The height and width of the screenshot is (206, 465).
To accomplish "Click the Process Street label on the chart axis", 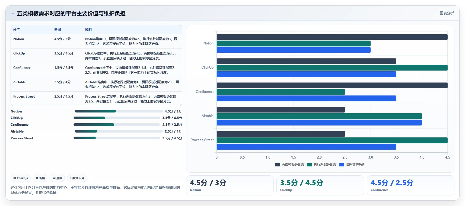I will click(202, 140).
